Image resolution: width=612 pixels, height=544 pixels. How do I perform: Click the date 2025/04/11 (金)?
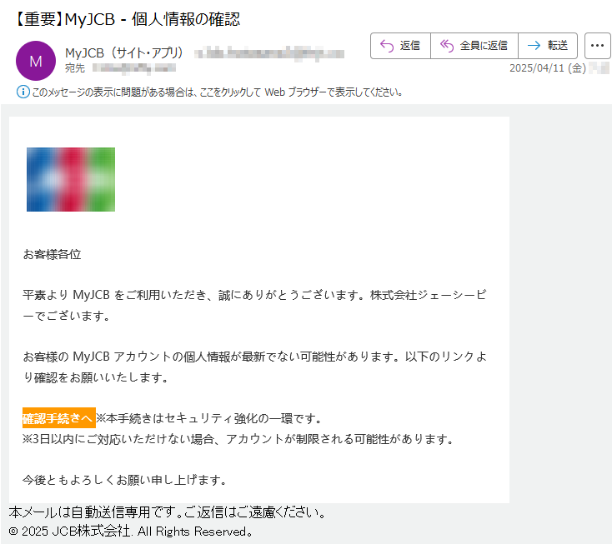point(548,68)
